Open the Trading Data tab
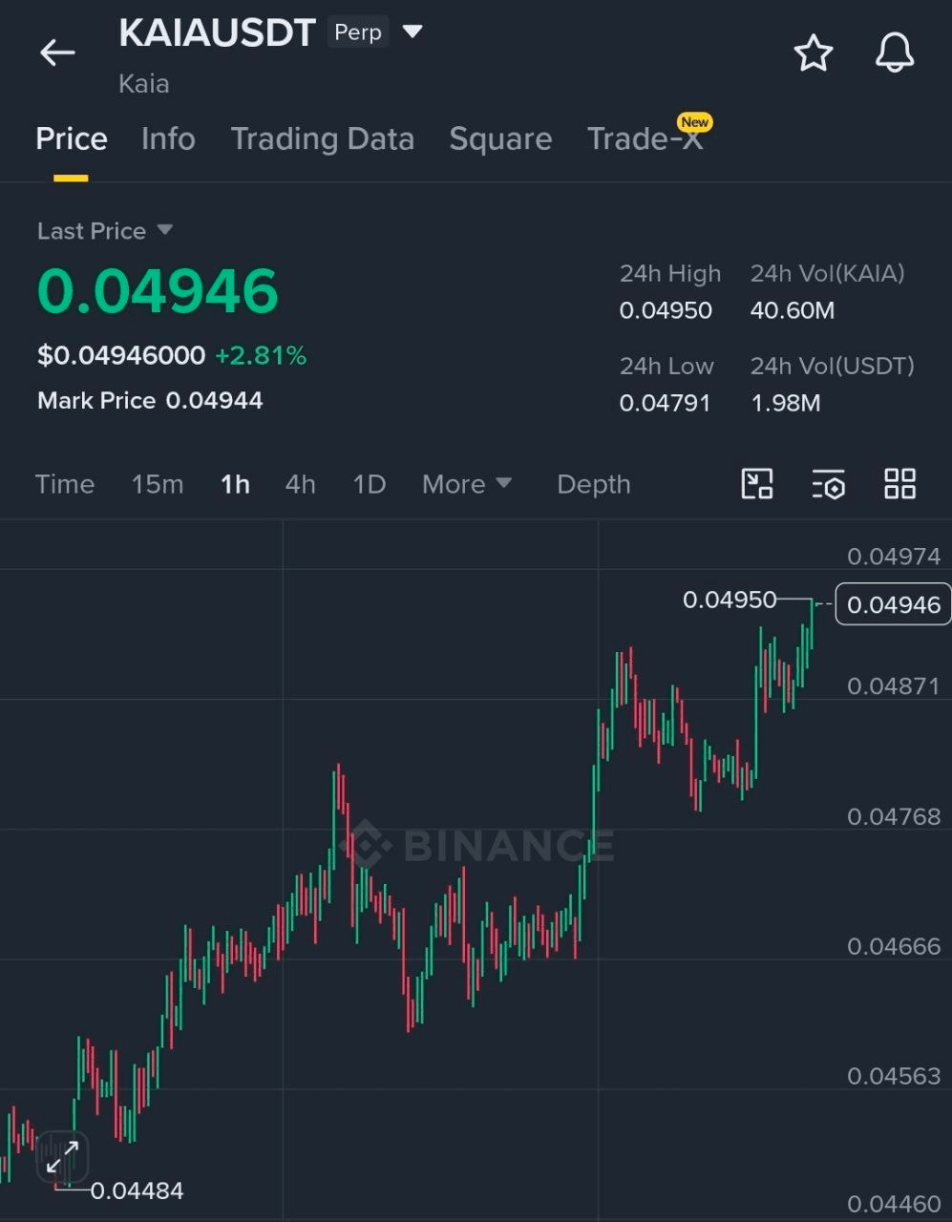 [x=323, y=138]
